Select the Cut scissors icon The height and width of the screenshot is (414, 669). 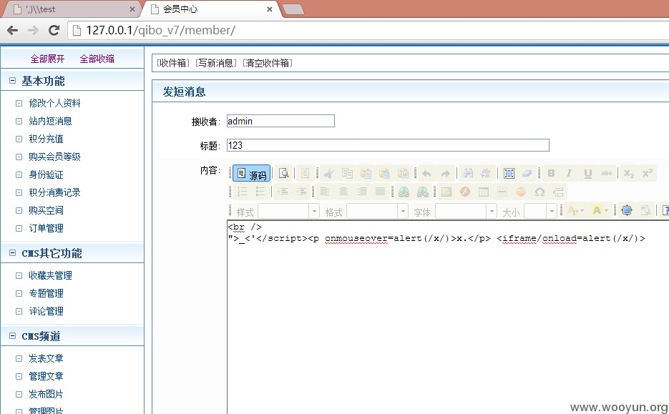pyautogui.click(x=328, y=173)
